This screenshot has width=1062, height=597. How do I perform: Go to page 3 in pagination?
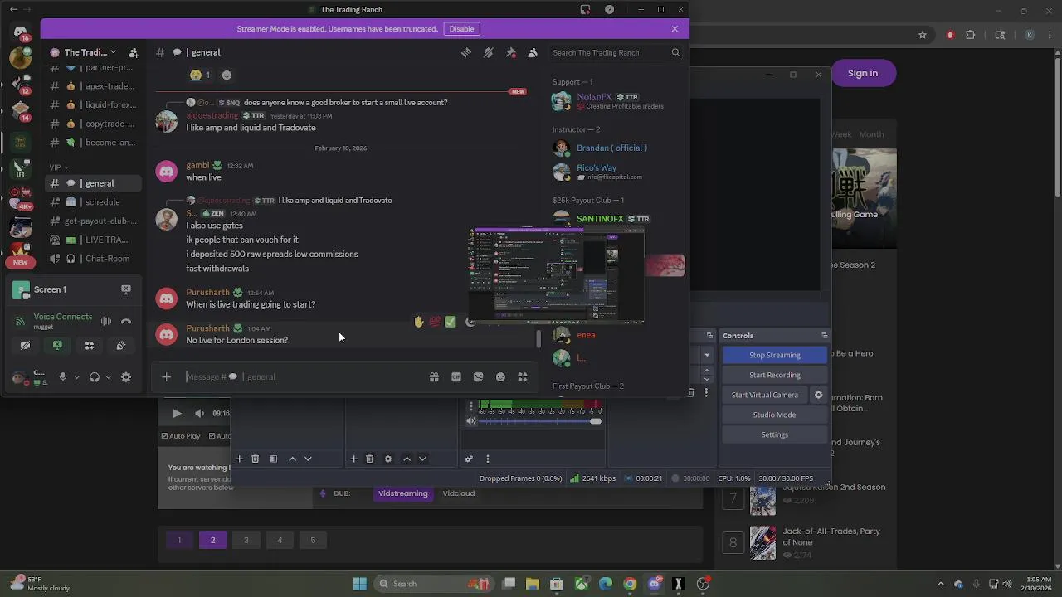[246, 540]
